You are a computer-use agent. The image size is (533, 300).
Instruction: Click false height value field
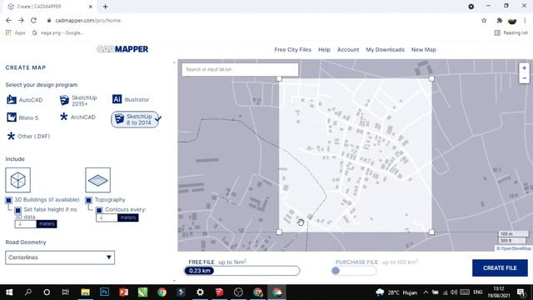(x=26, y=224)
